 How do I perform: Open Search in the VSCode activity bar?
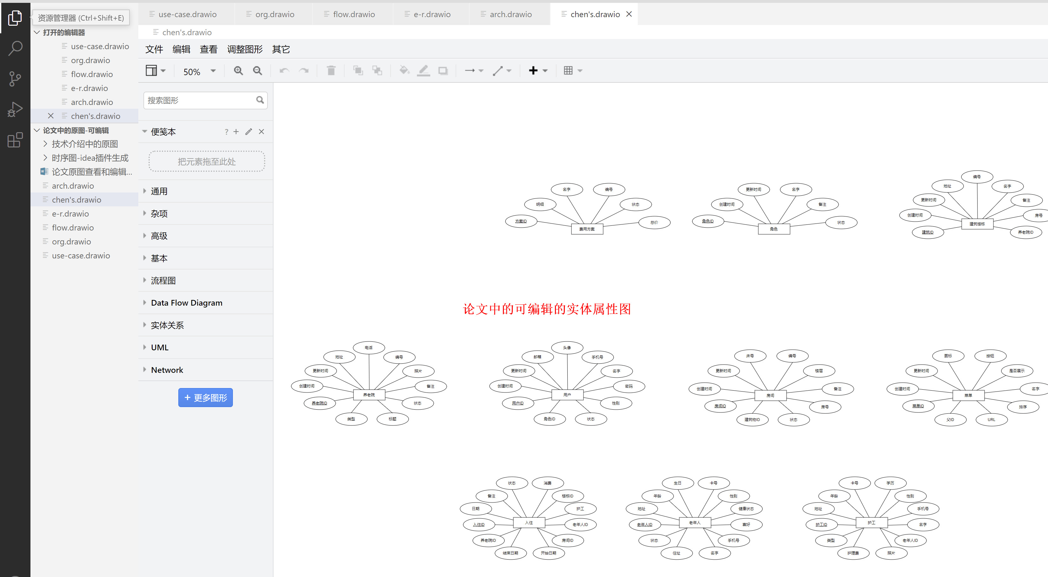coord(15,48)
